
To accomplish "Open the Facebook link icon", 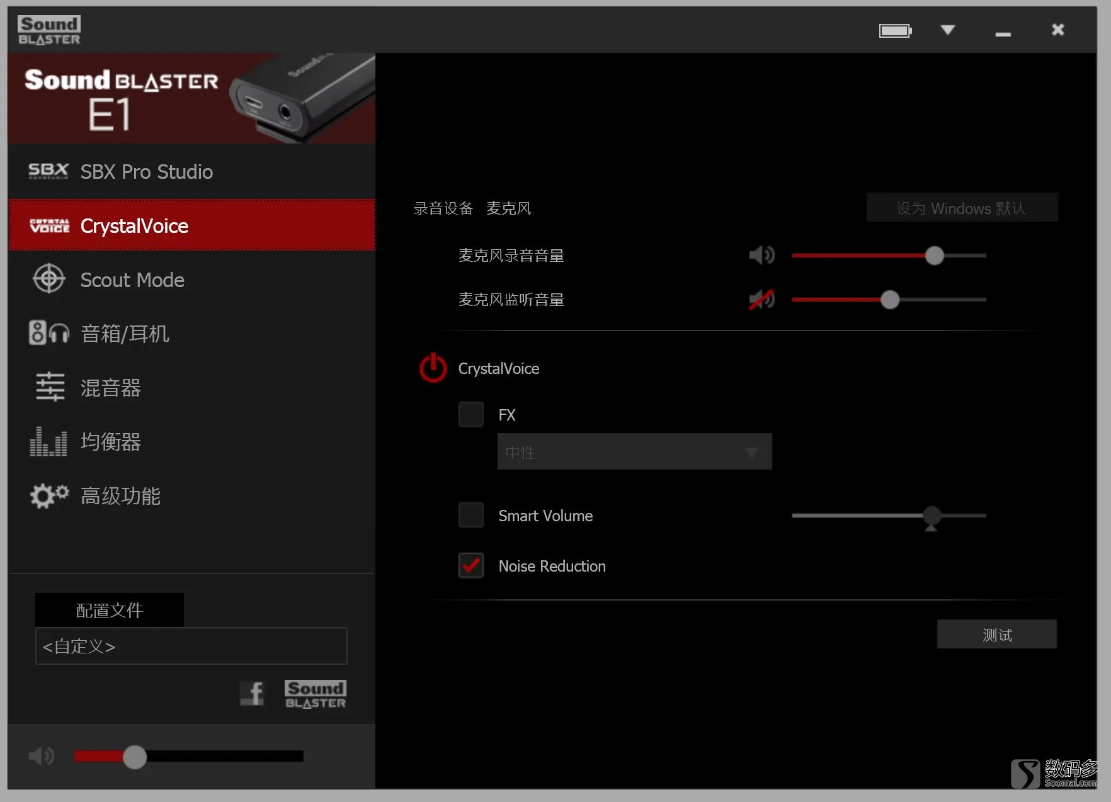I will pyautogui.click(x=253, y=694).
